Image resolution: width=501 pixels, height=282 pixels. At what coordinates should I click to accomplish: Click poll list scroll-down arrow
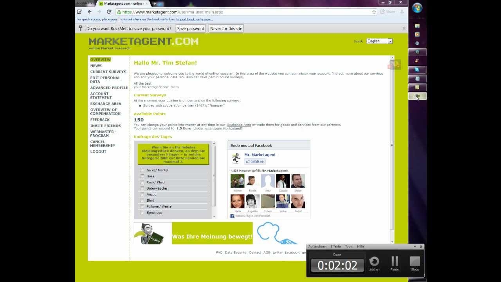click(x=214, y=217)
